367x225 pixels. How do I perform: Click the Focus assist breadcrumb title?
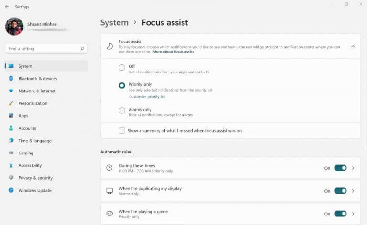tap(165, 22)
